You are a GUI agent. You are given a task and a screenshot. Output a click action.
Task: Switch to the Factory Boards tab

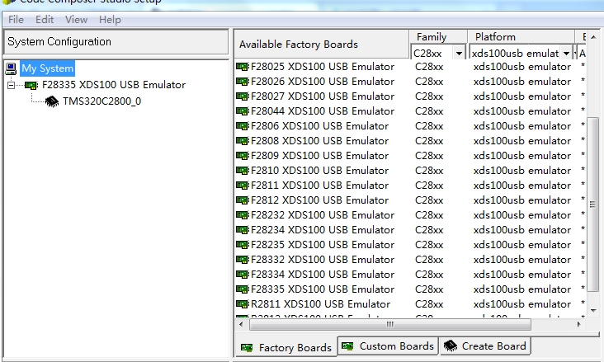pyautogui.click(x=286, y=348)
